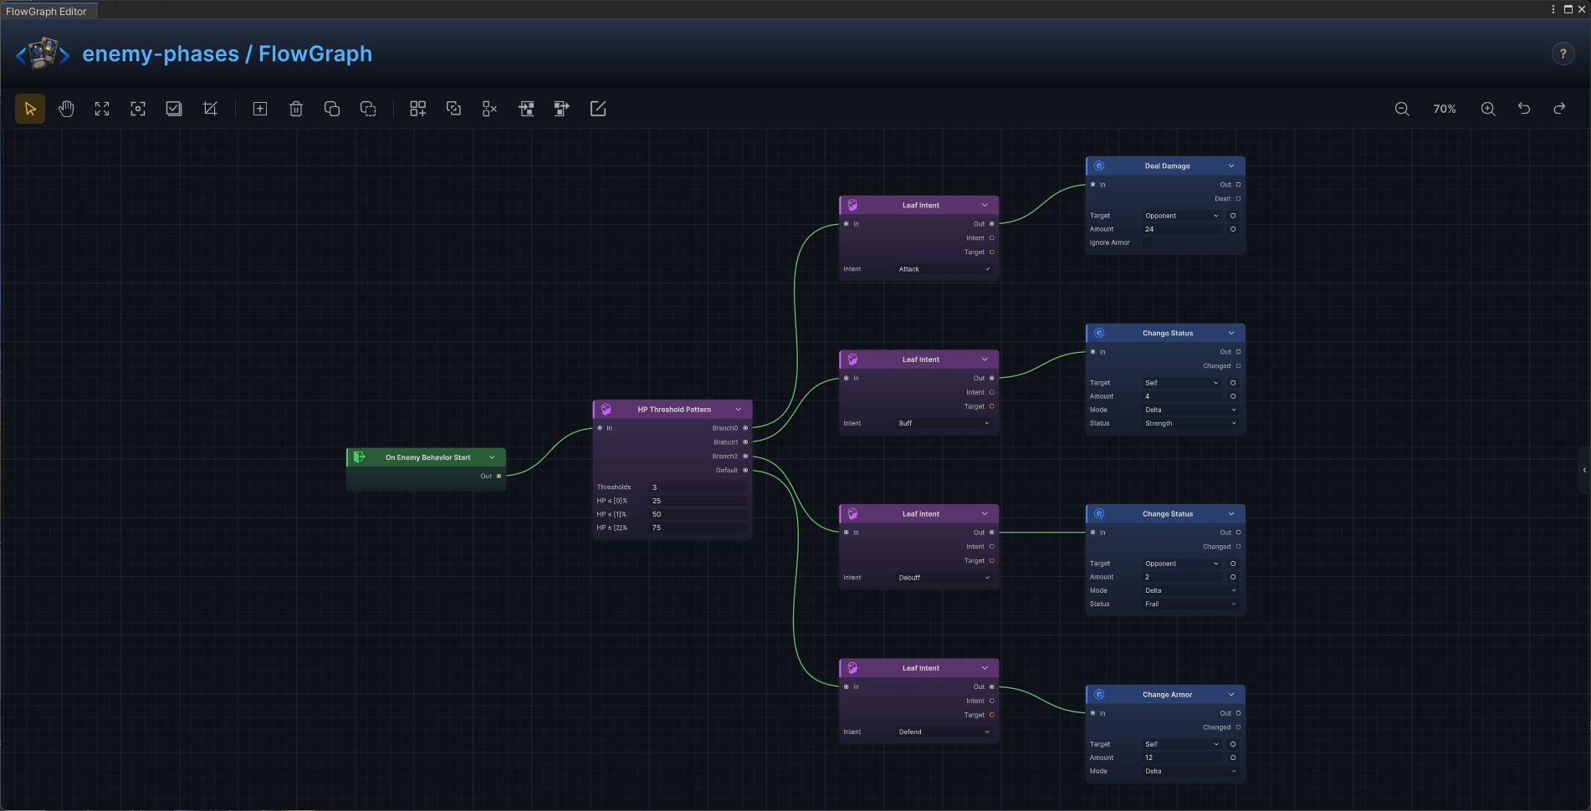
Task: Toggle port circle beside Change Armor Amount 12
Action: pyautogui.click(x=1233, y=757)
